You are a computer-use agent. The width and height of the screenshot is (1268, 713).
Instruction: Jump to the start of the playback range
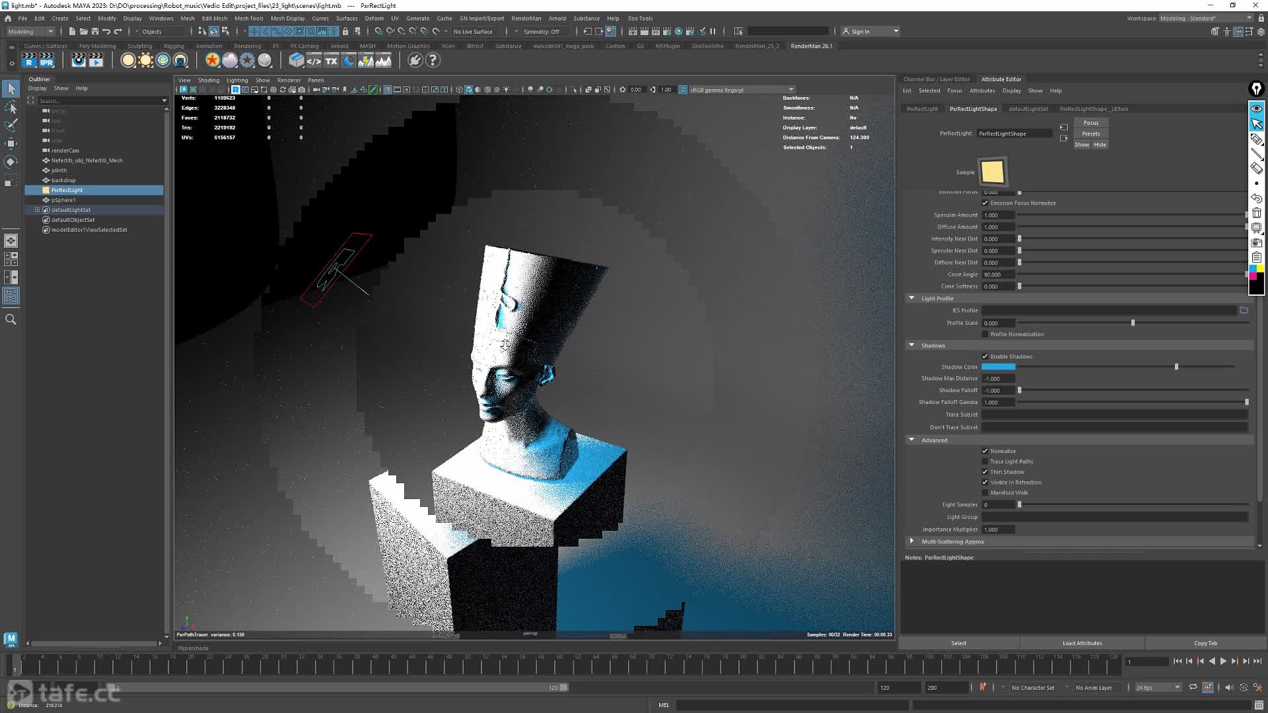click(1178, 661)
